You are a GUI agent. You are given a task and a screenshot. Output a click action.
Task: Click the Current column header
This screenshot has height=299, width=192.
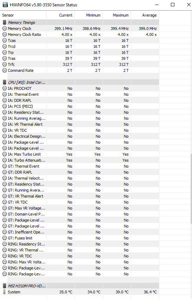(60, 15)
